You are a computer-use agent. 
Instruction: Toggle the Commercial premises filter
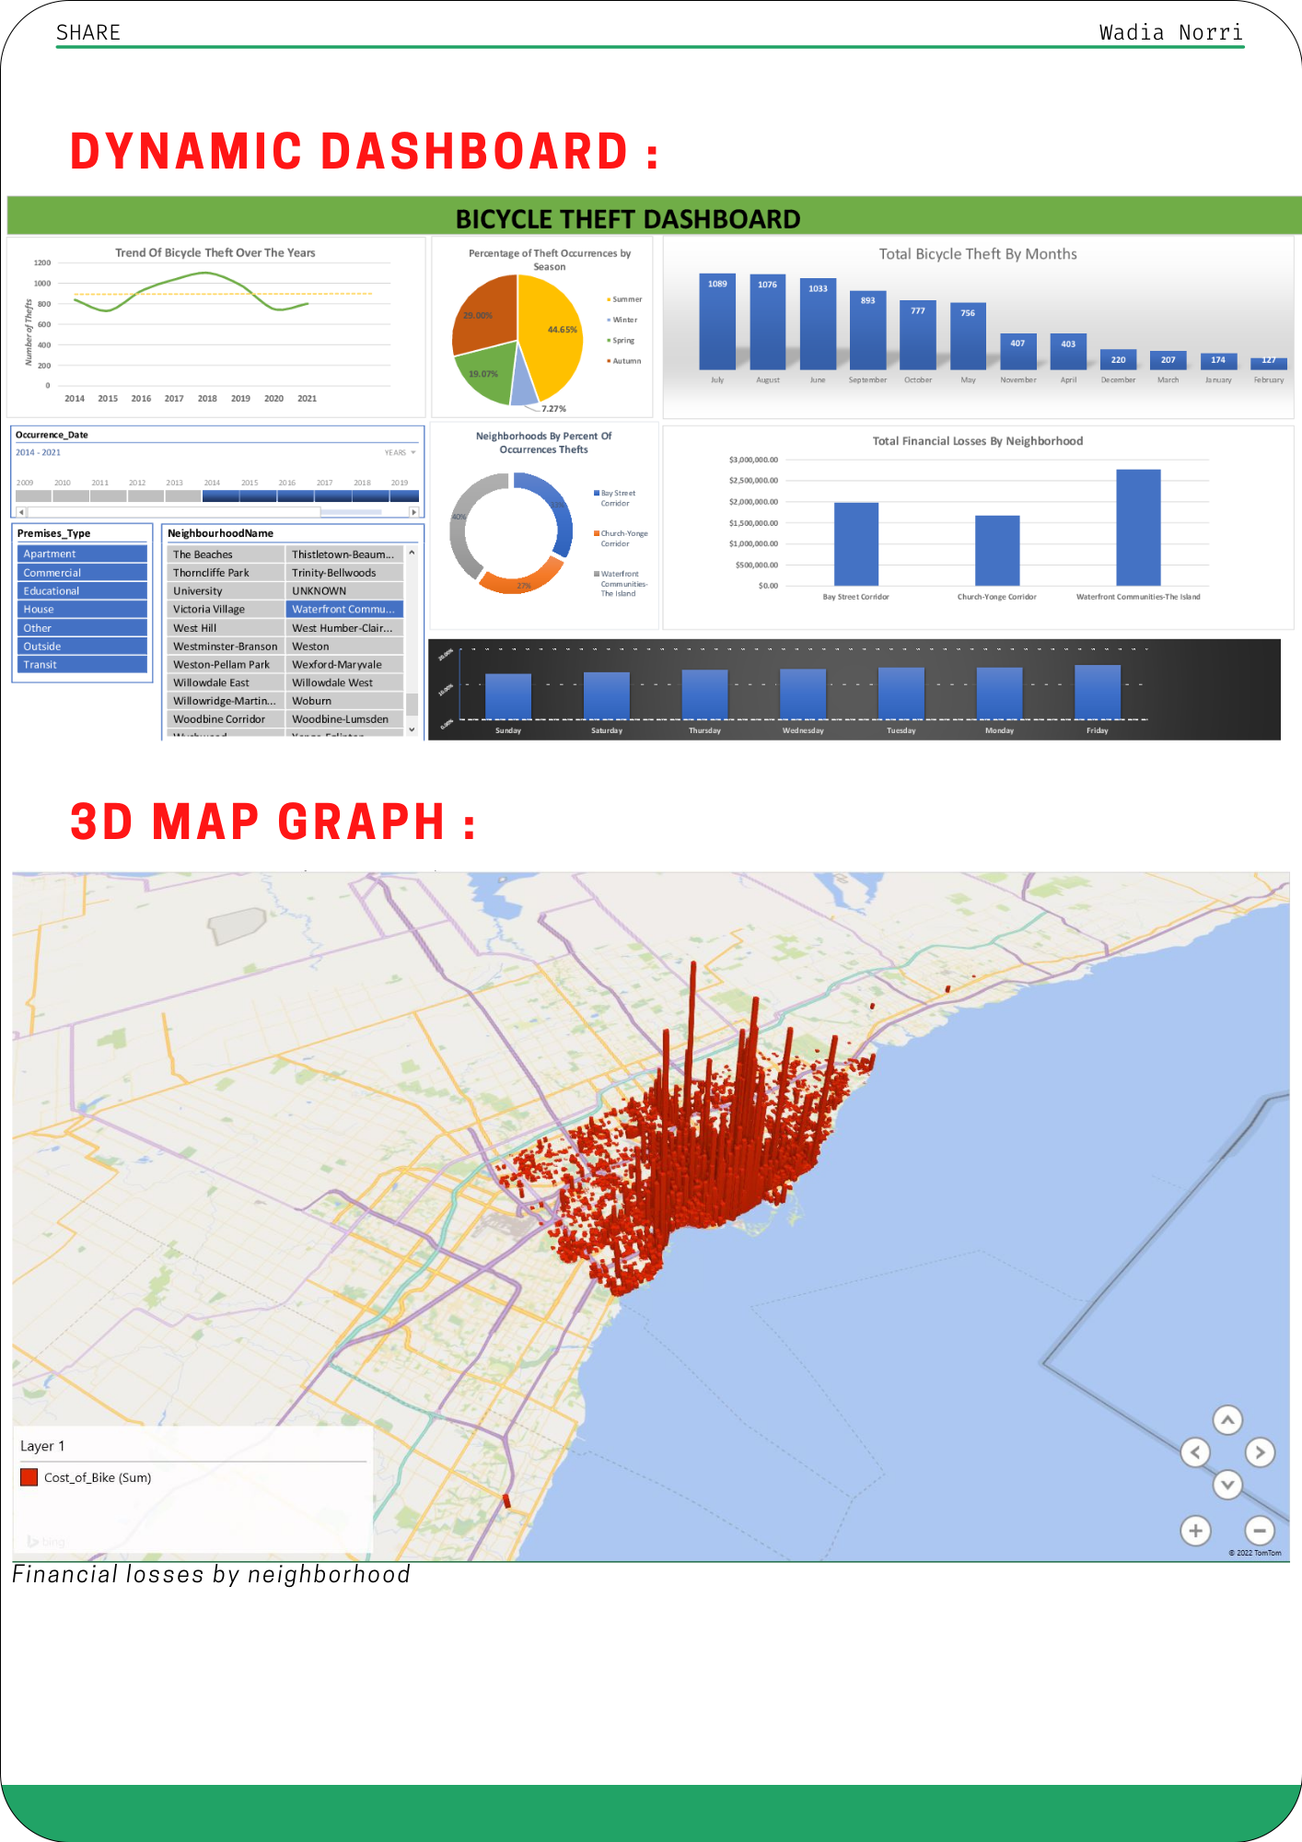82,572
